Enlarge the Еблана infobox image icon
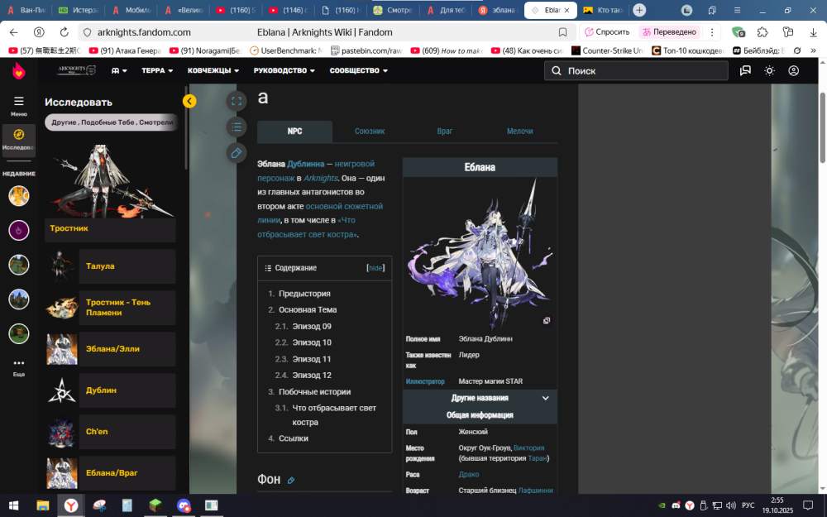Screen dimensions: 827x517 click(547, 320)
